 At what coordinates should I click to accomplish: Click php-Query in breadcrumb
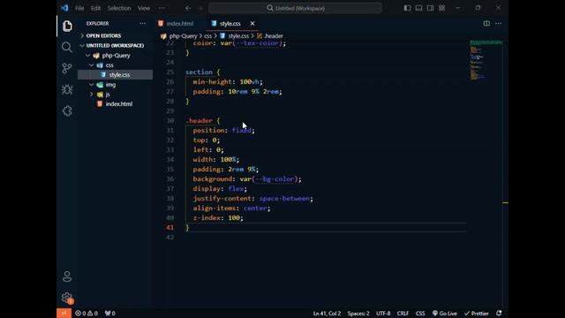tap(183, 36)
